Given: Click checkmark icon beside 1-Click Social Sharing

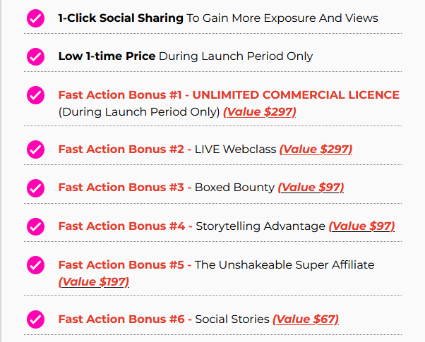Looking at the screenshot, I should pos(35,18).
